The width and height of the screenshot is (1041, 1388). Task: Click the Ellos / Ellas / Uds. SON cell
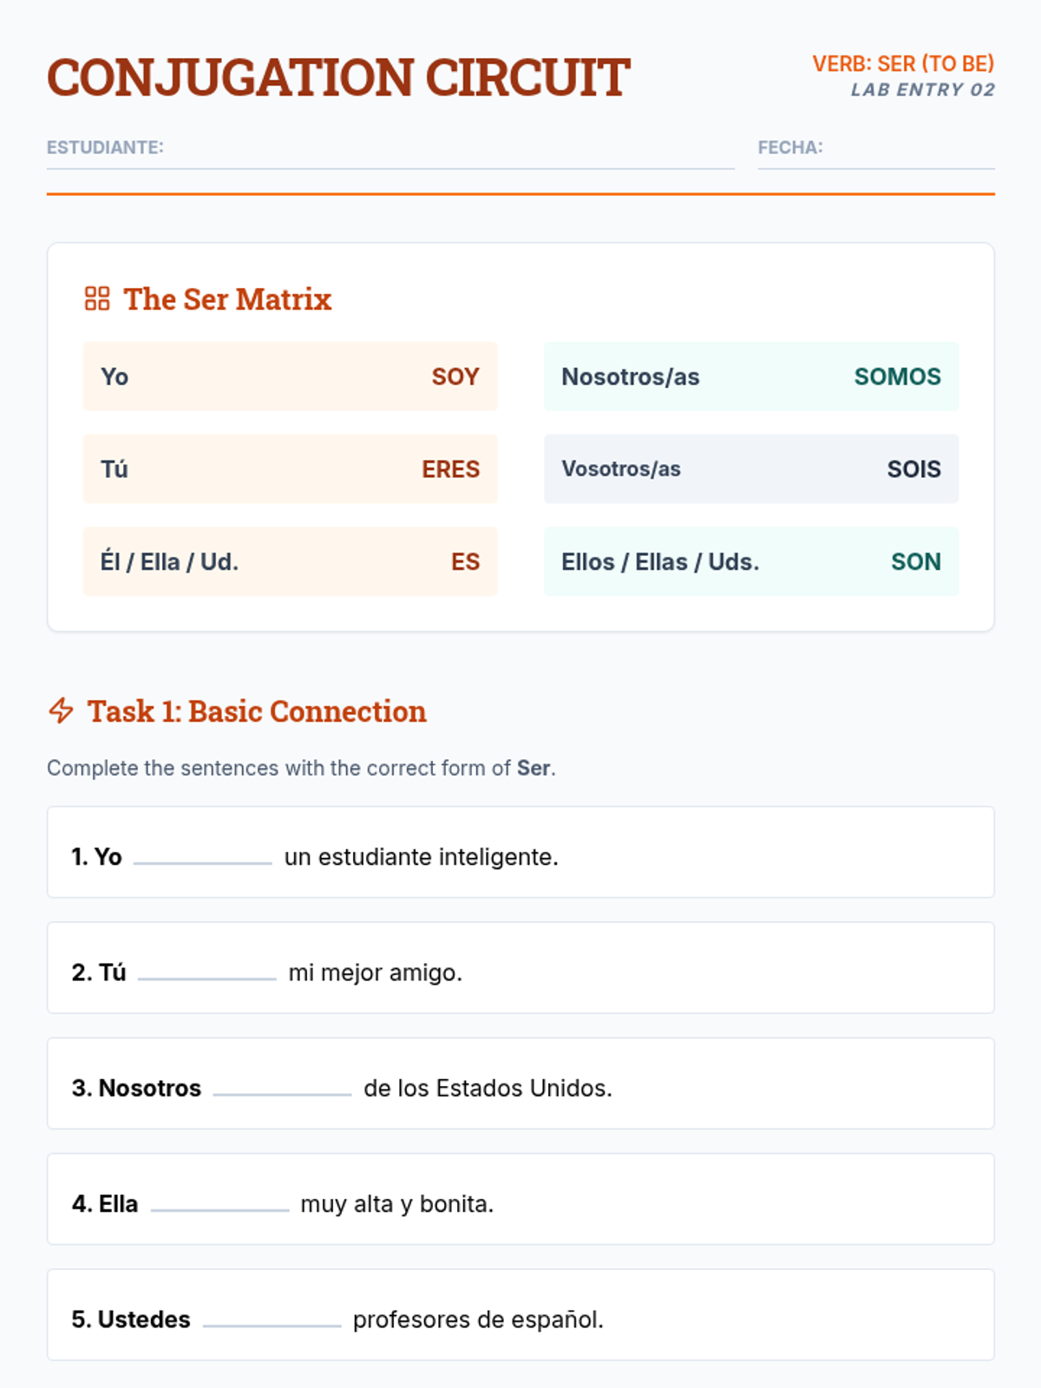click(751, 561)
